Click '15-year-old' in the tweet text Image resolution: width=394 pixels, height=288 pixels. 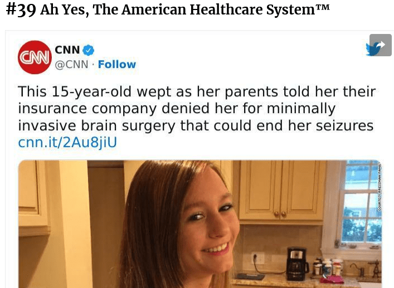(91, 92)
